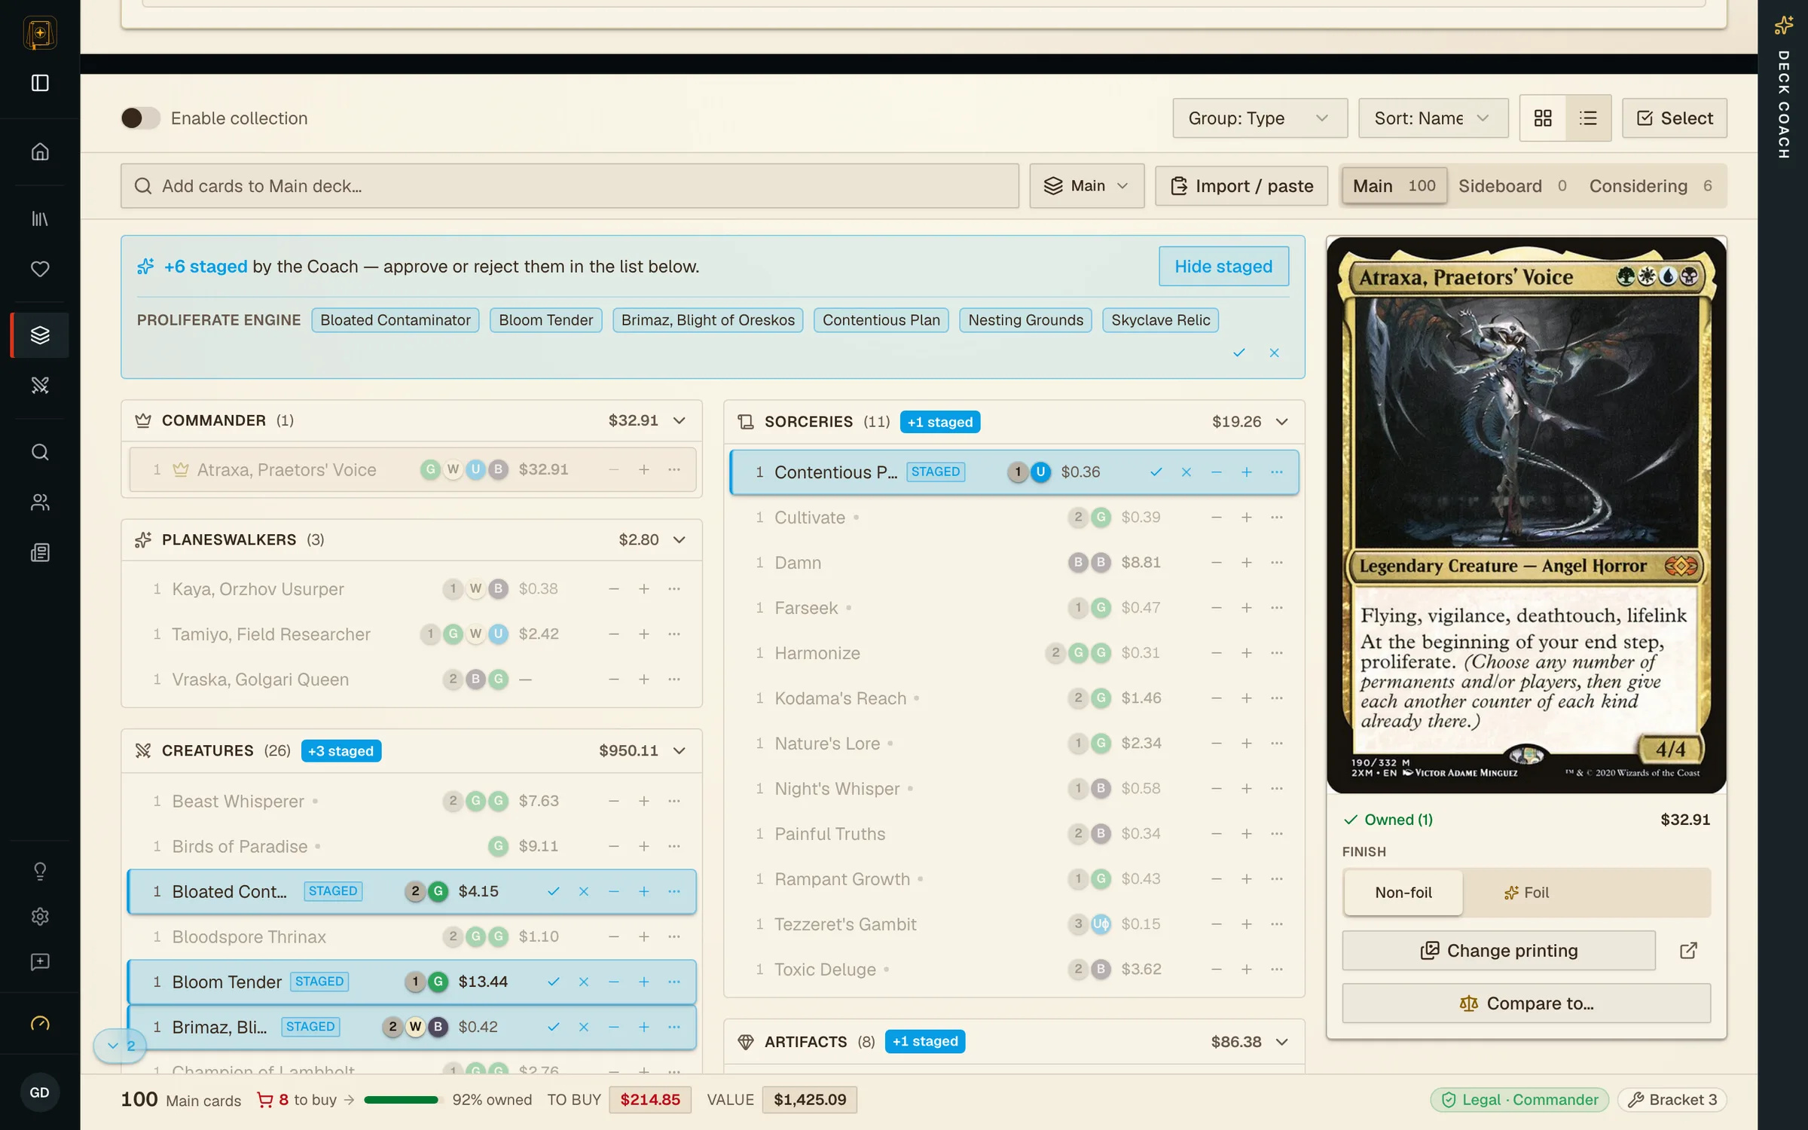Image resolution: width=1808 pixels, height=1130 pixels.
Task: Open the home icon in sidebar
Action: pyautogui.click(x=40, y=151)
